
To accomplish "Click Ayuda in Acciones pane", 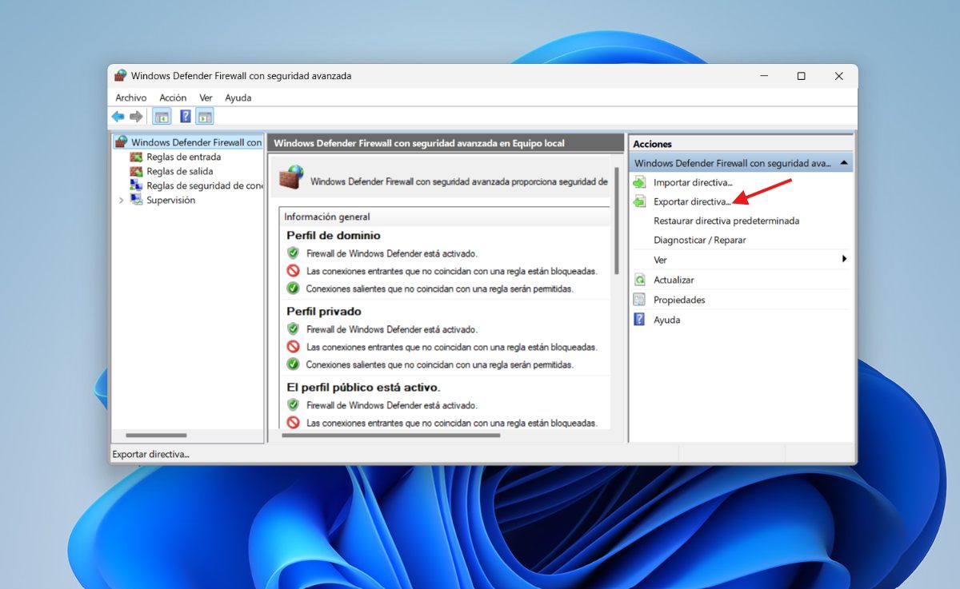I will pos(666,320).
